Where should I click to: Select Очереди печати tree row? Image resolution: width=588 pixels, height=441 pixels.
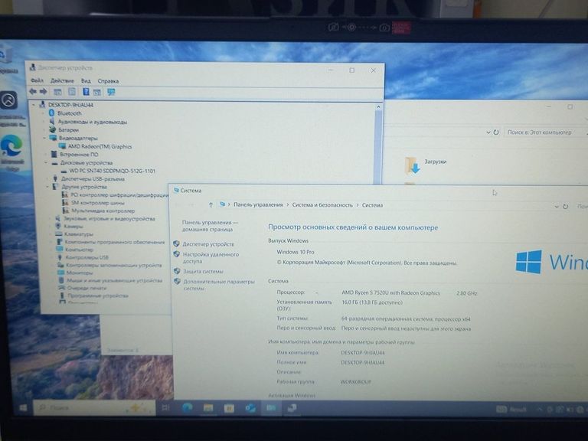[87, 288]
